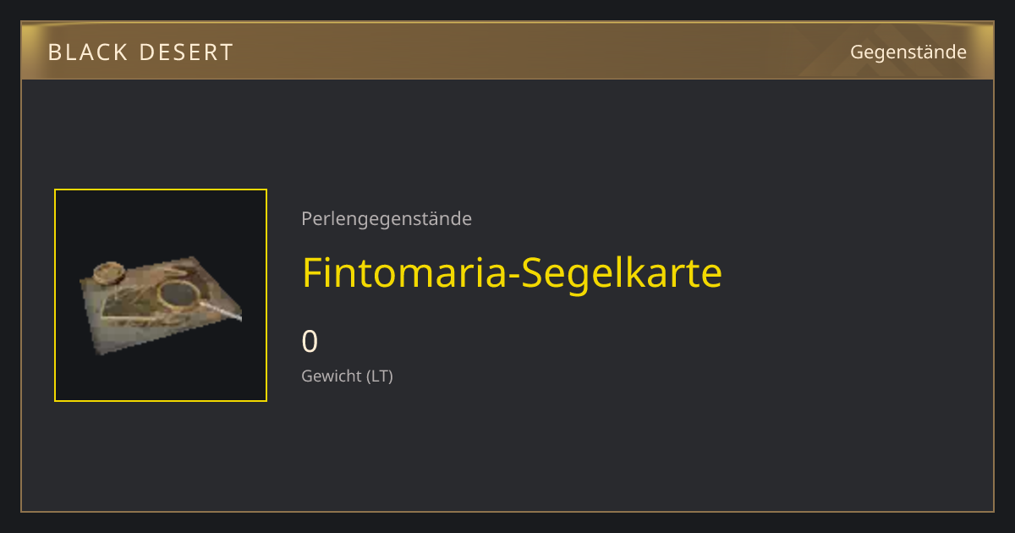This screenshot has width=1015, height=533.
Task: Click the empty dark card area below Gewicht
Action: coord(507,448)
